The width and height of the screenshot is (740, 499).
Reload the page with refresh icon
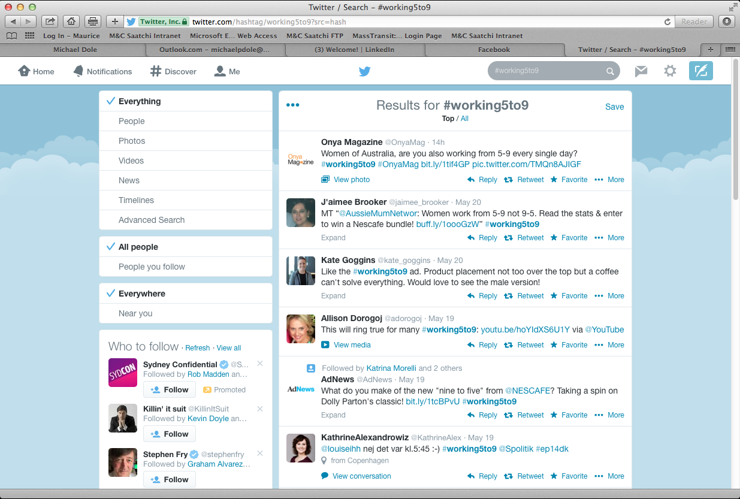(x=667, y=22)
